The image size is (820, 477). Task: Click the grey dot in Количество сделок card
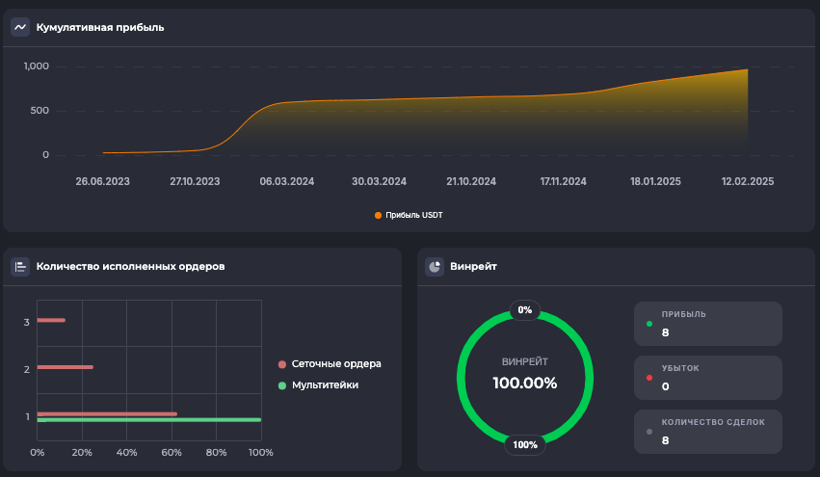(x=649, y=432)
